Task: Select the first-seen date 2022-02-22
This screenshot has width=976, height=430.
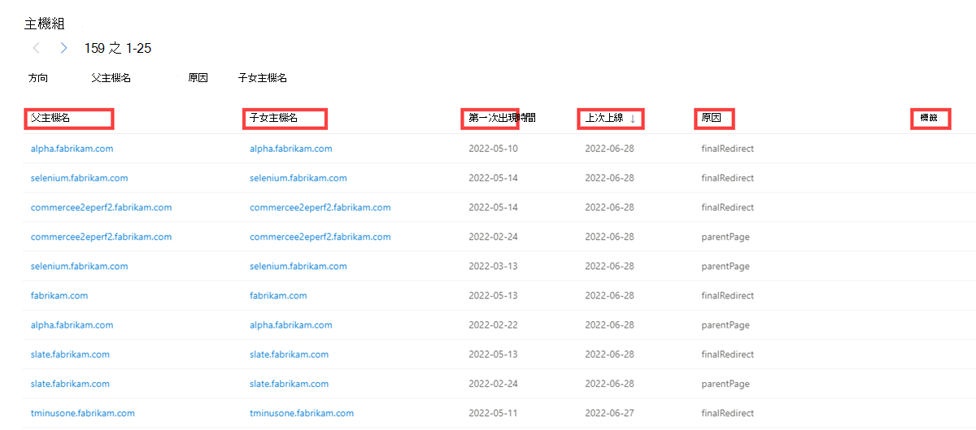Action: (493, 324)
